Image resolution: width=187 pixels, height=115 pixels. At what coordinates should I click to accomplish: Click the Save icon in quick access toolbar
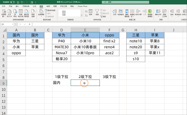tap(18, 2)
